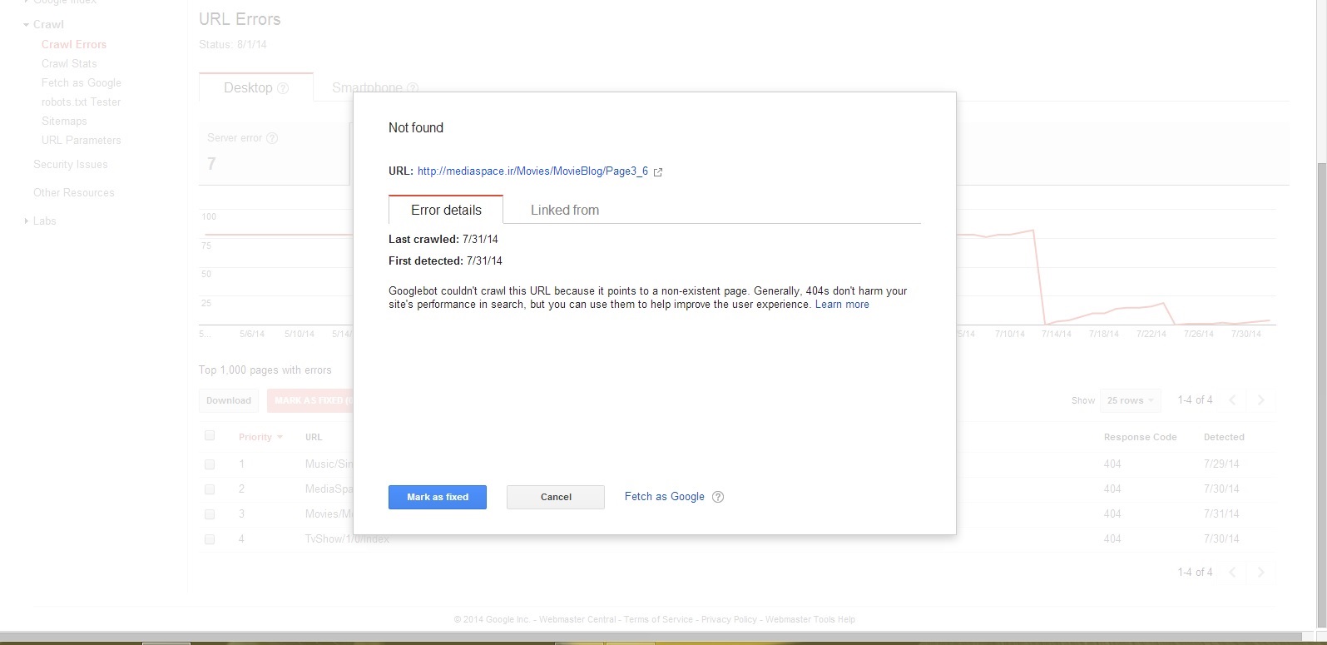Click the 404 code in priority 1 row
This screenshot has height=645, width=1327.
[x=1112, y=464]
